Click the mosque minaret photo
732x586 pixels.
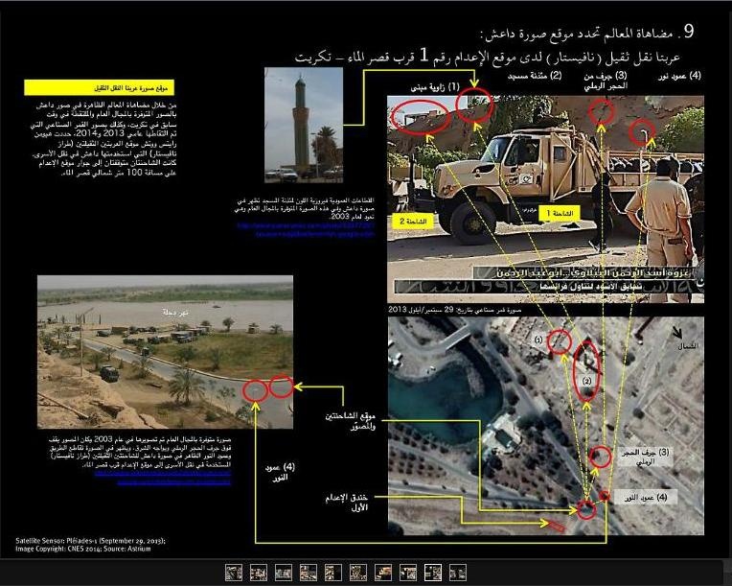tap(301, 124)
